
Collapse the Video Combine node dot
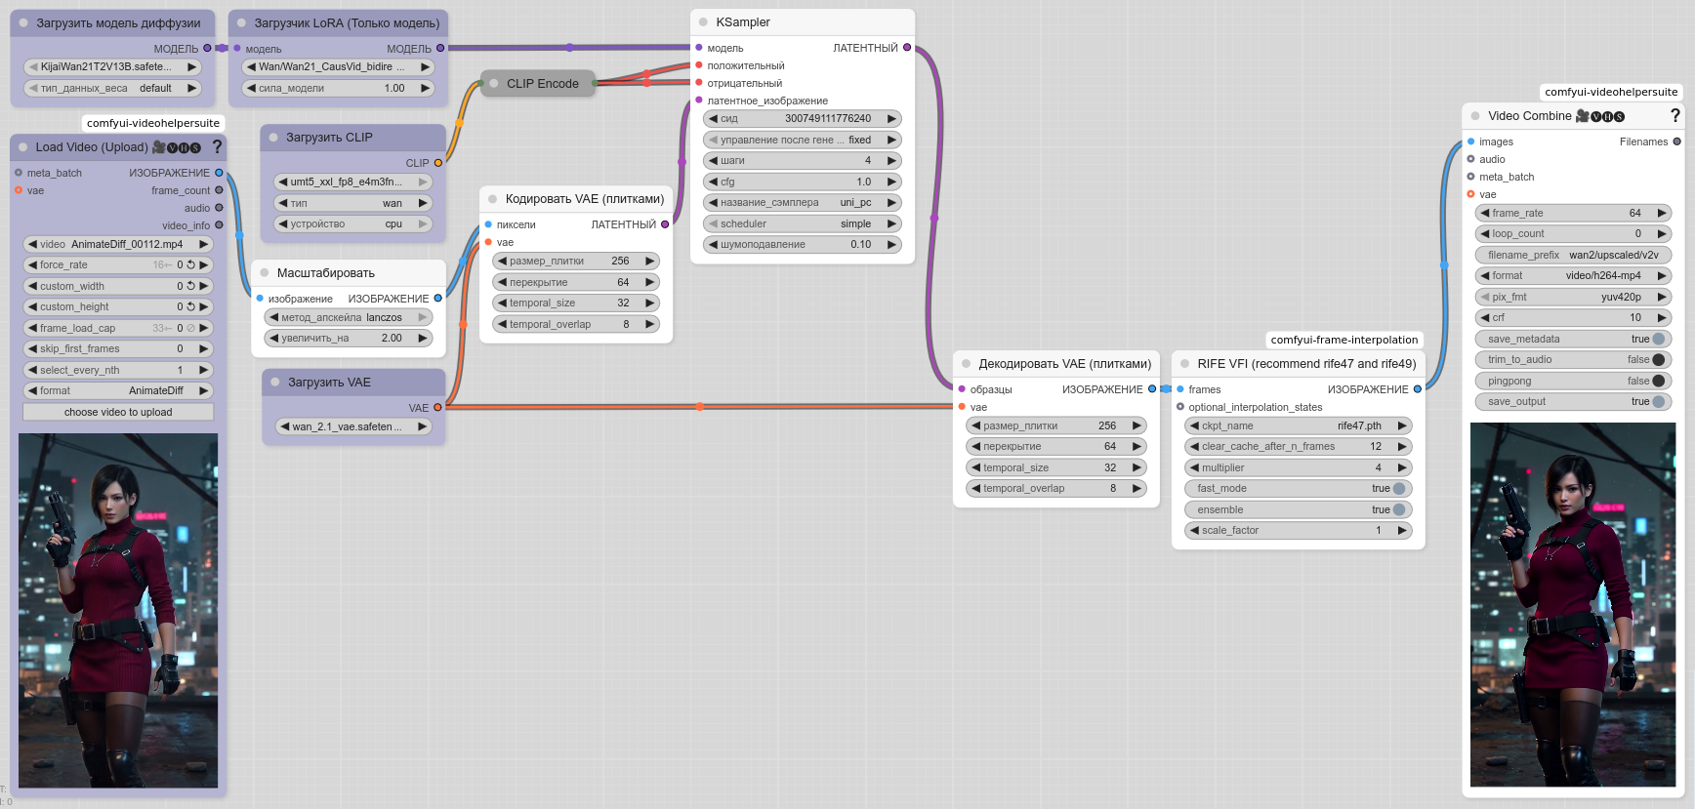click(x=1475, y=116)
